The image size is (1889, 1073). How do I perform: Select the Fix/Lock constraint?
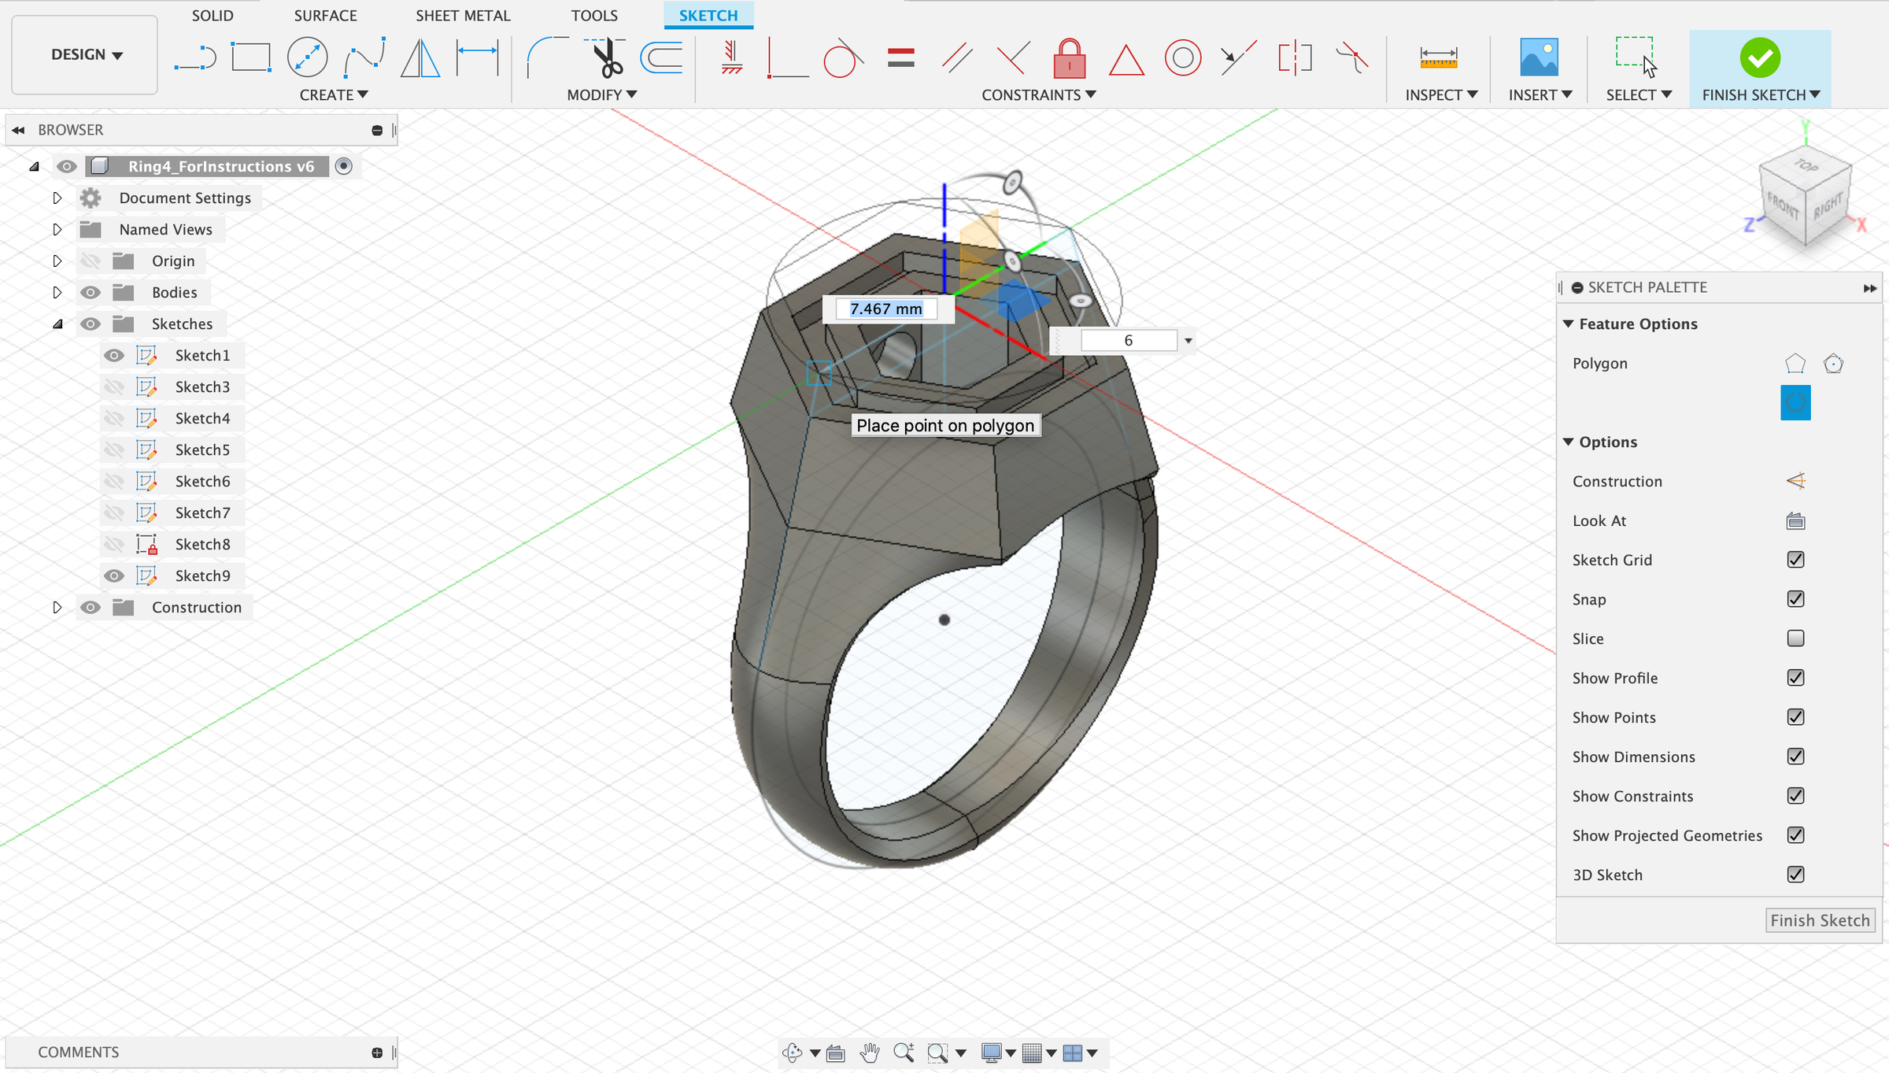click(1069, 57)
